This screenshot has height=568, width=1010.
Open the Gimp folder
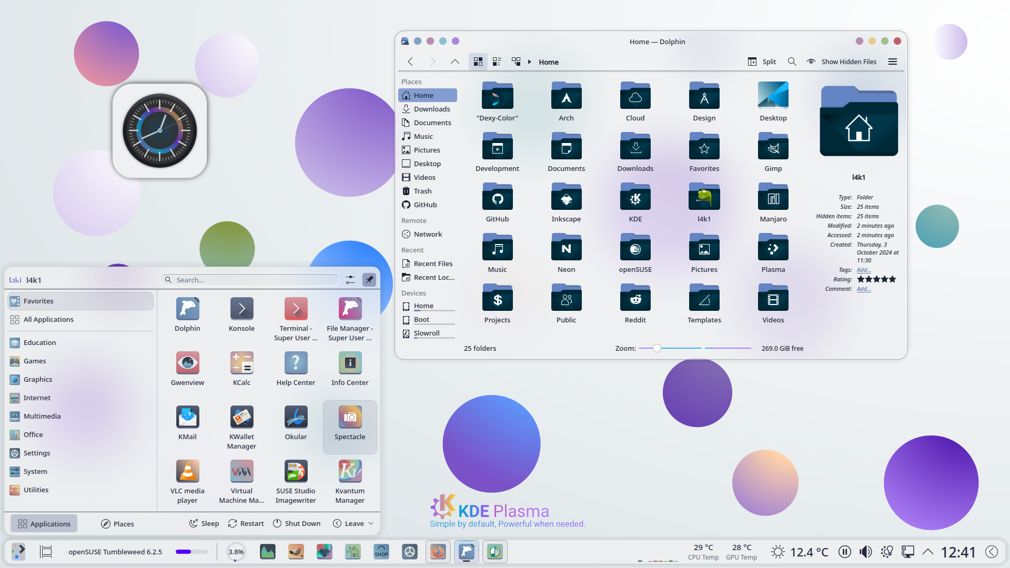pos(773,152)
